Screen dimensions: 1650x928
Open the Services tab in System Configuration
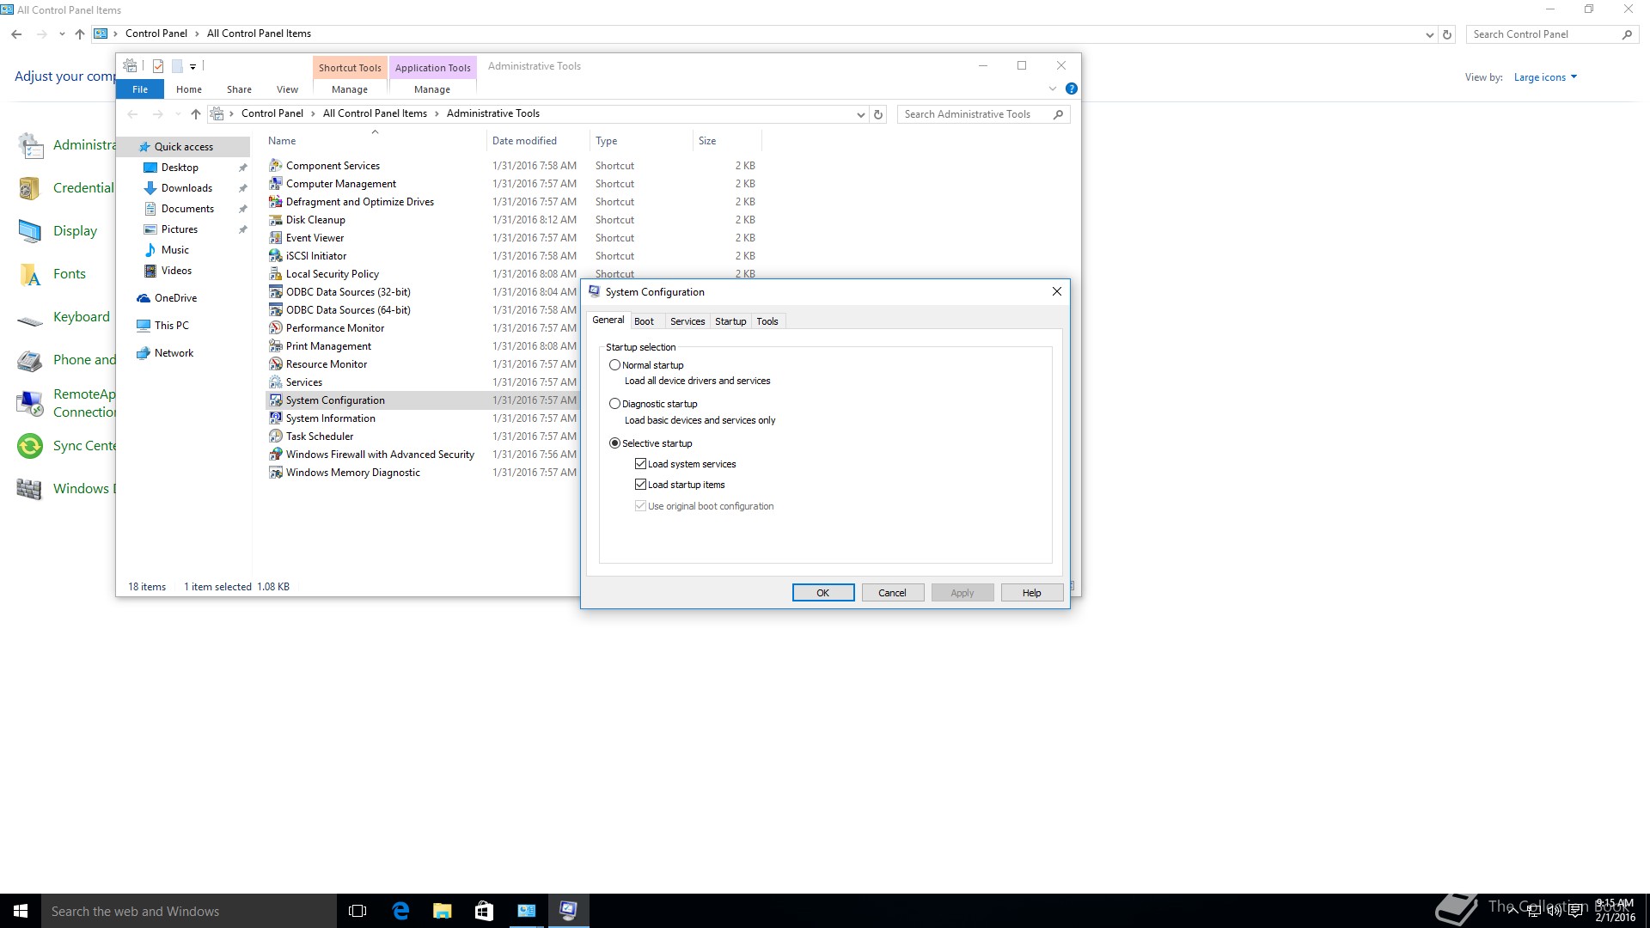point(687,321)
